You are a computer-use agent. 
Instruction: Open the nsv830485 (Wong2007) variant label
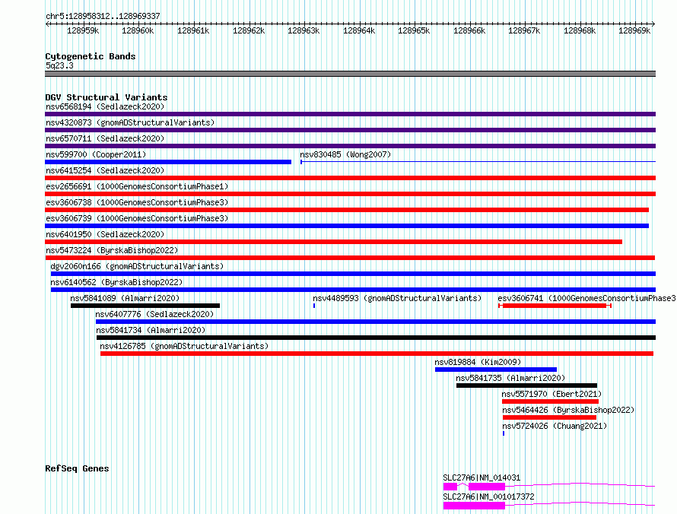pos(345,154)
